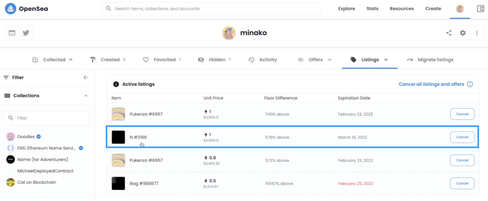The width and height of the screenshot is (488, 201).
Task: Open Bag #989877 thumbnail
Action: 118,183
